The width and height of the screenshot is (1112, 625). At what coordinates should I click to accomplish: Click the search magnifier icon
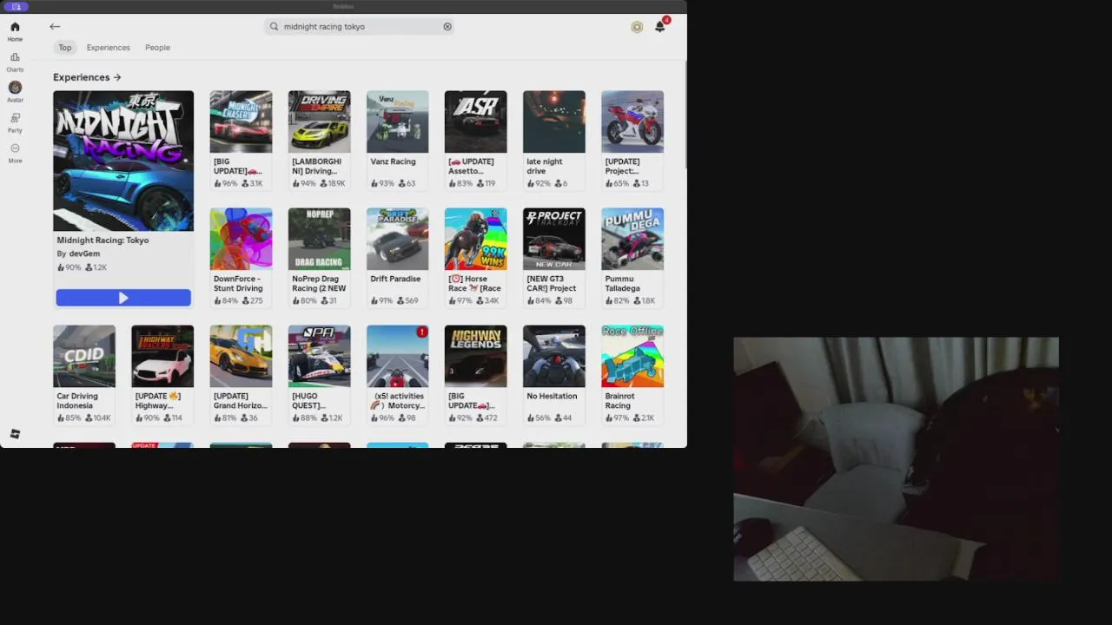click(x=275, y=27)
